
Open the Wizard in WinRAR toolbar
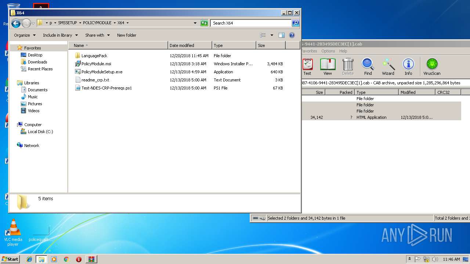tap(388, 67)
